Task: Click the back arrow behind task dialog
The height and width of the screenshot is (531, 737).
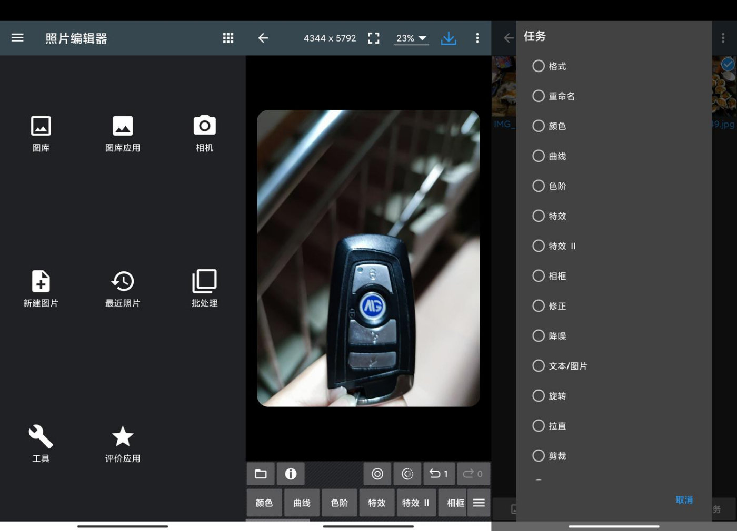Action: pyautogui.click(x=509, y=38)
